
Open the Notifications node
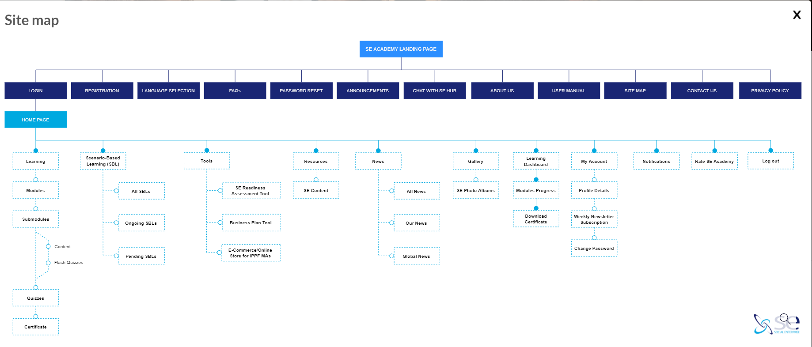coord(656,161)
